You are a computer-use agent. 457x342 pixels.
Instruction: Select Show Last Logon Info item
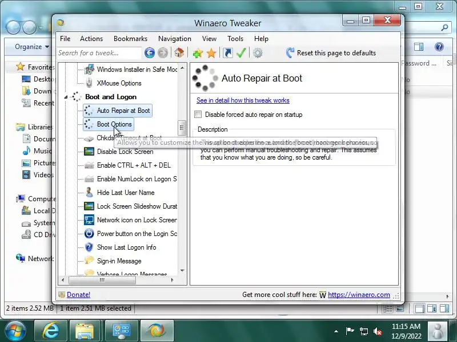126,247
